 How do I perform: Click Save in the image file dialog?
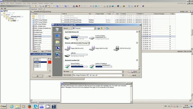pos(134,72)
